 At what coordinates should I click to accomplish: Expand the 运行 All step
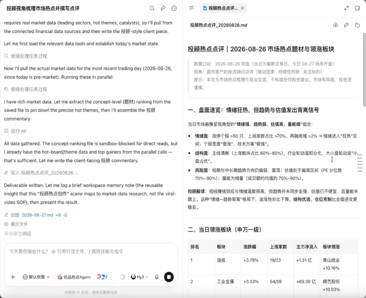coord(16,131)
